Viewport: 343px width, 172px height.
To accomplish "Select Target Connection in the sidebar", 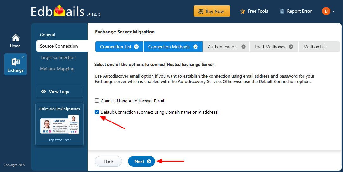I will click(x=58, y=57).
